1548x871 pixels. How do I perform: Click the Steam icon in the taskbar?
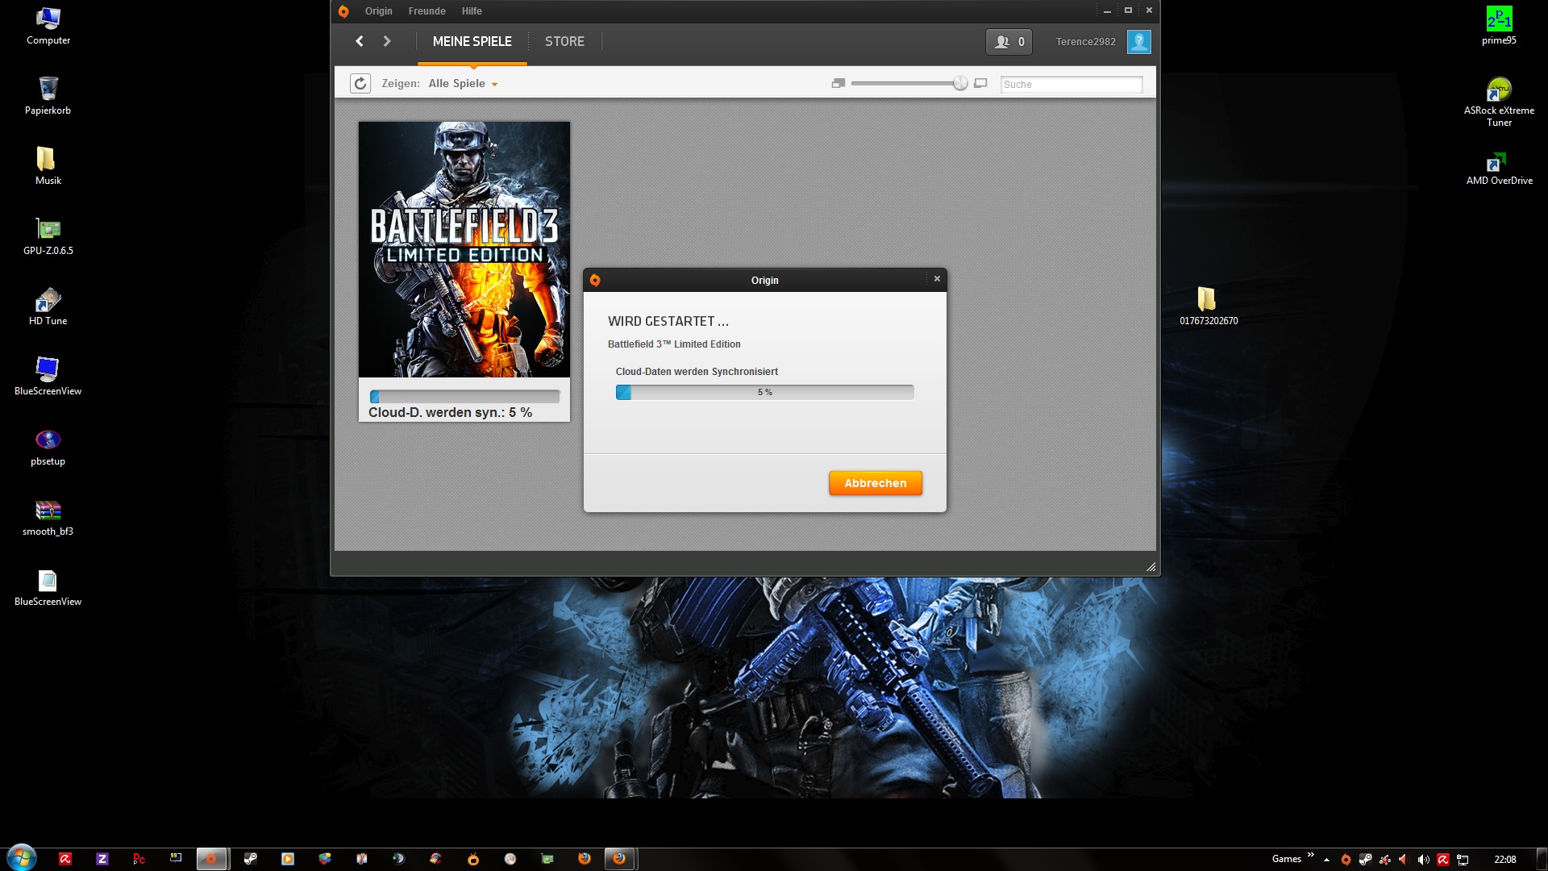click(251, 859)
